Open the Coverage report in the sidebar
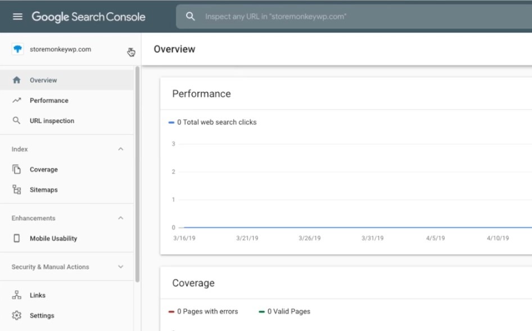Screen dimensions: 532x331 (67, 169)
